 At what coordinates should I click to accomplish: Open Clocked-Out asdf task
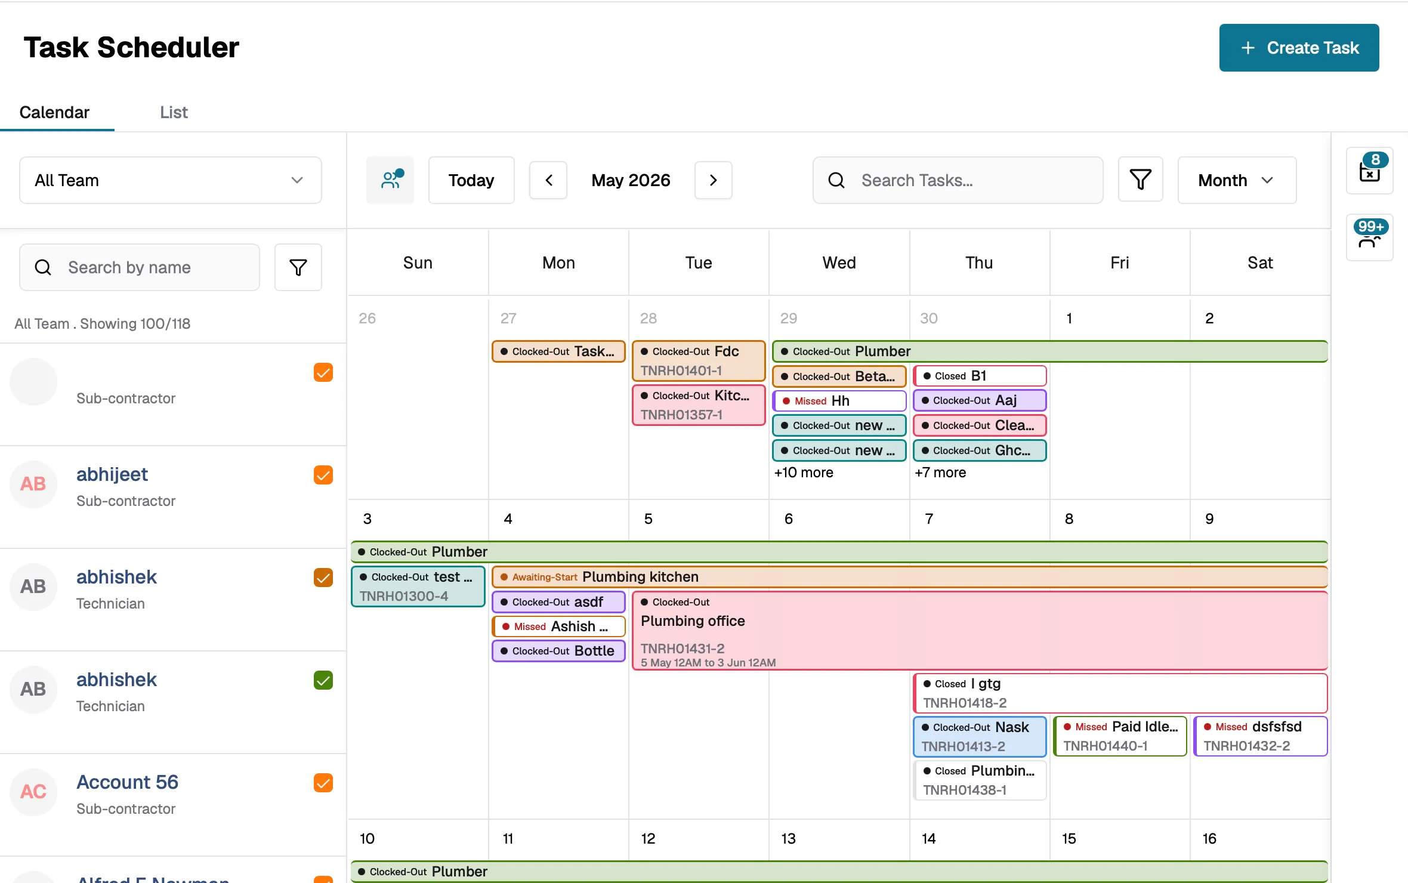tap(558, 602)
